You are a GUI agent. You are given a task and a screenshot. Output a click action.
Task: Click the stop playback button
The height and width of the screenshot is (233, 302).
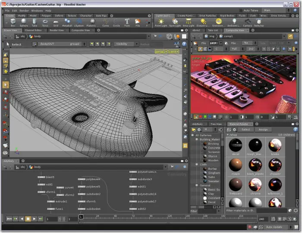28,219
